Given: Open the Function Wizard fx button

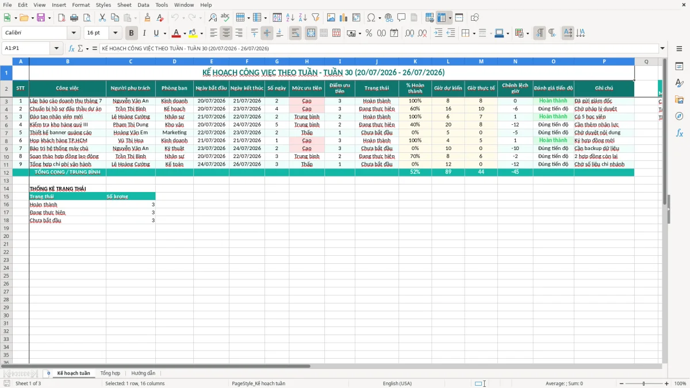Looking at the screenshot, I should point(72,49).
